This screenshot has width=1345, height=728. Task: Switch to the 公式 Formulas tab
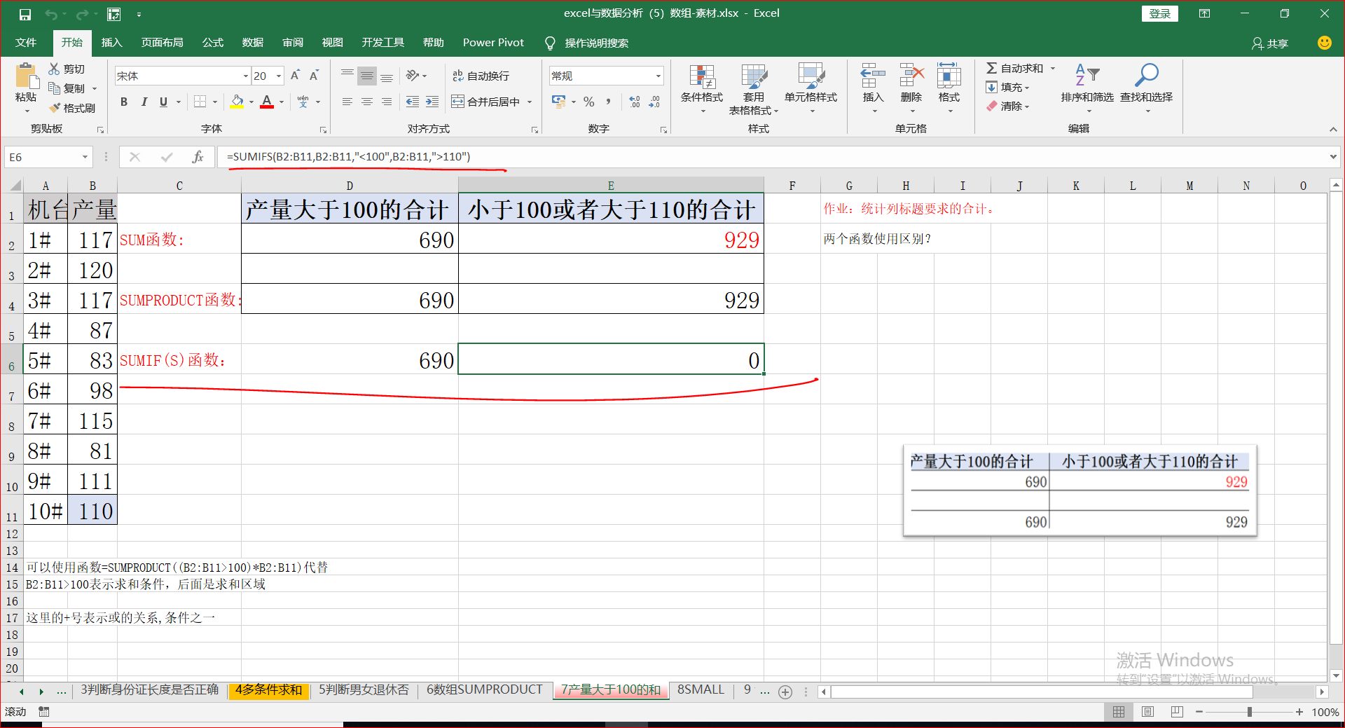tap(212, 43)
